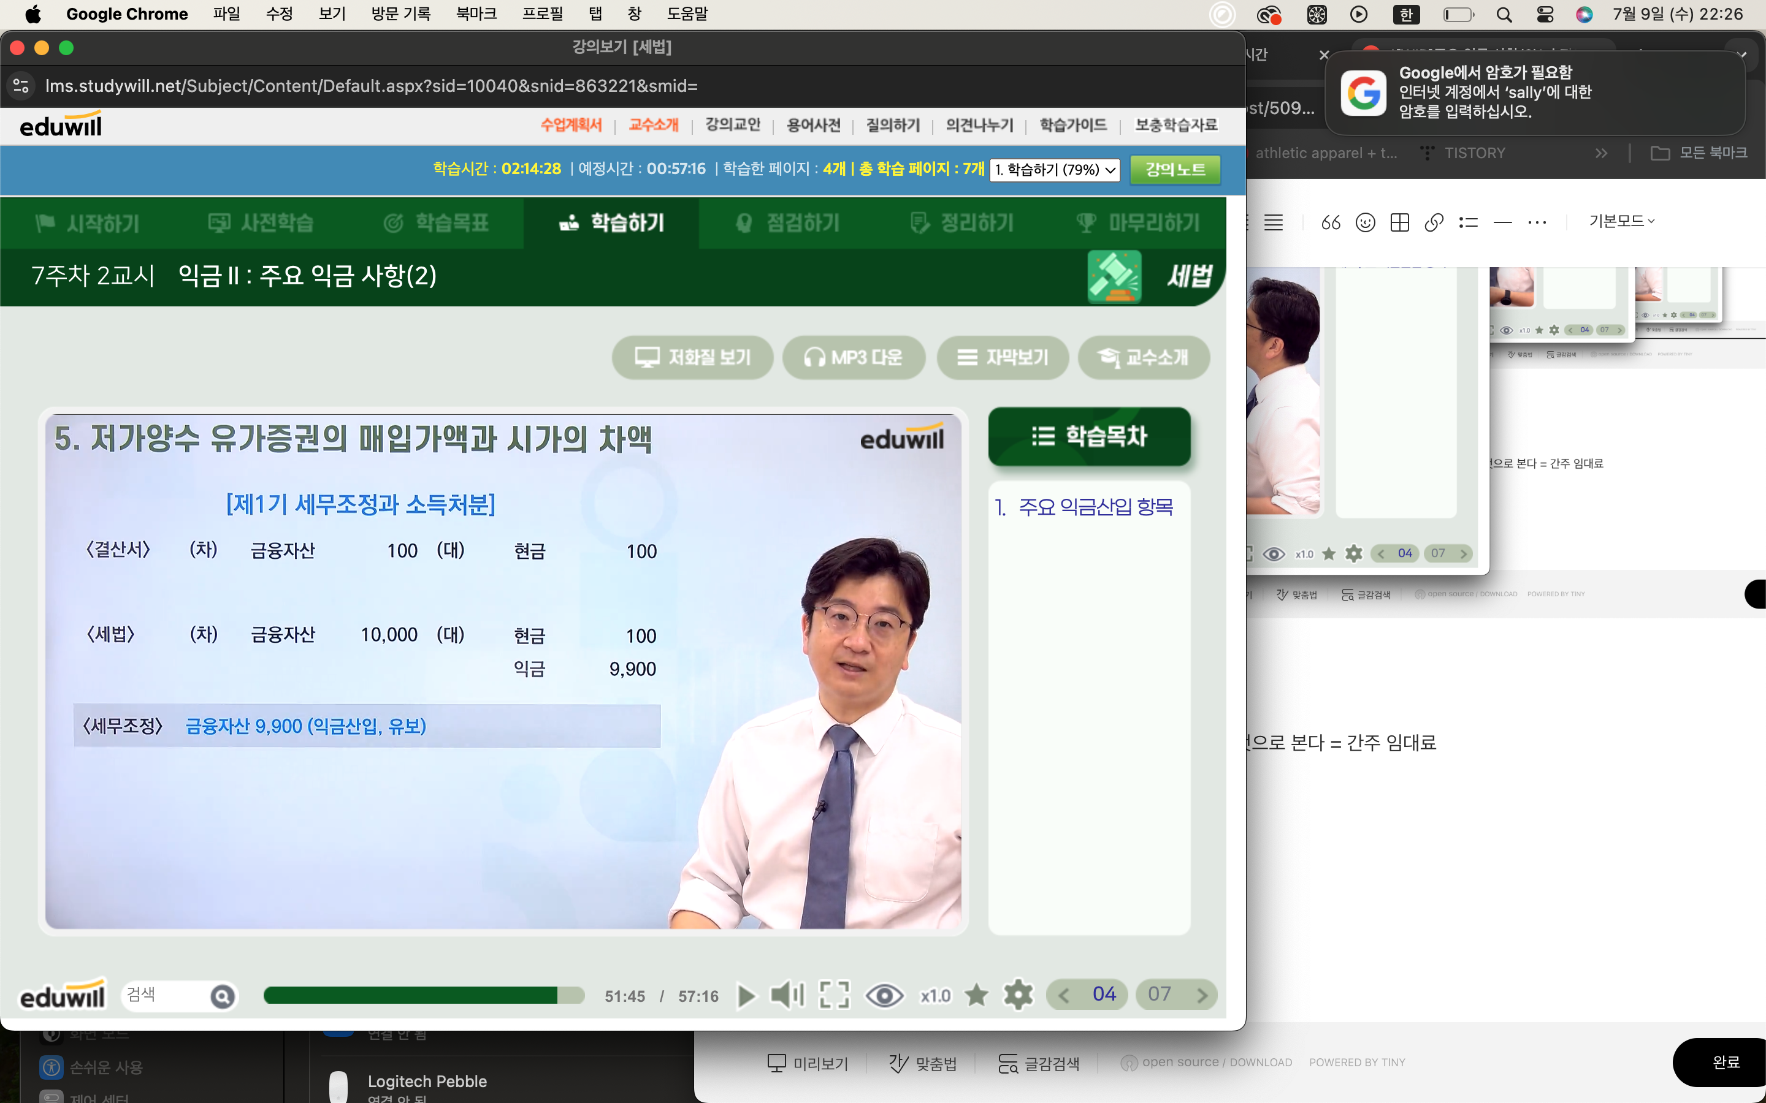Add a link using the chain icon

(1433, 222)
